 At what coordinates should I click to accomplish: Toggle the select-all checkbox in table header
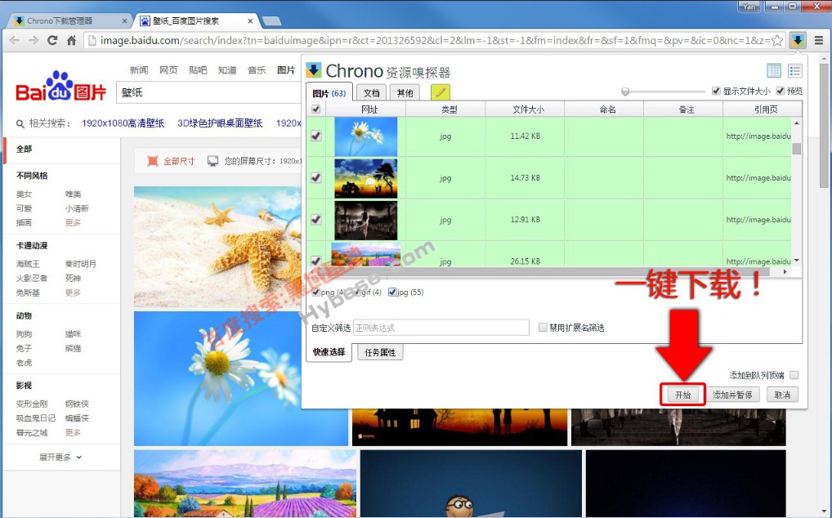[315, 109]
